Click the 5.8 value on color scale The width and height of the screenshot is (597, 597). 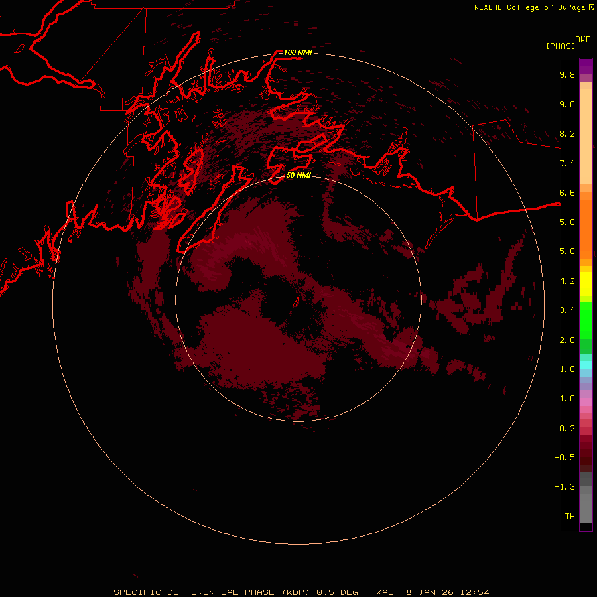tap(567, 222)
